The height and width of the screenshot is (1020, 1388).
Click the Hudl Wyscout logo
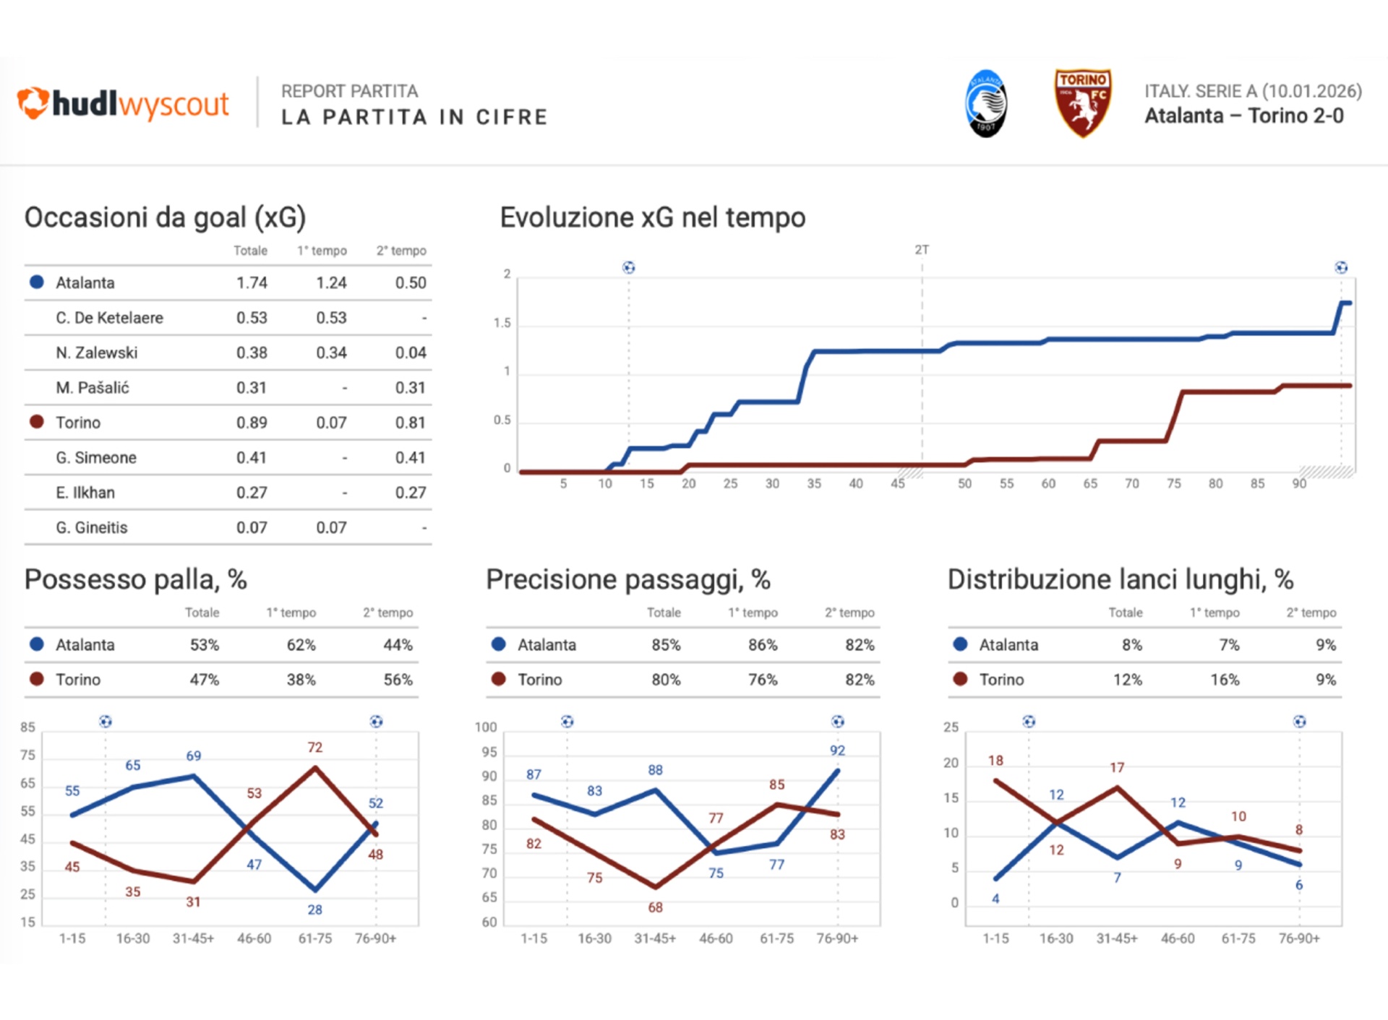123,104
